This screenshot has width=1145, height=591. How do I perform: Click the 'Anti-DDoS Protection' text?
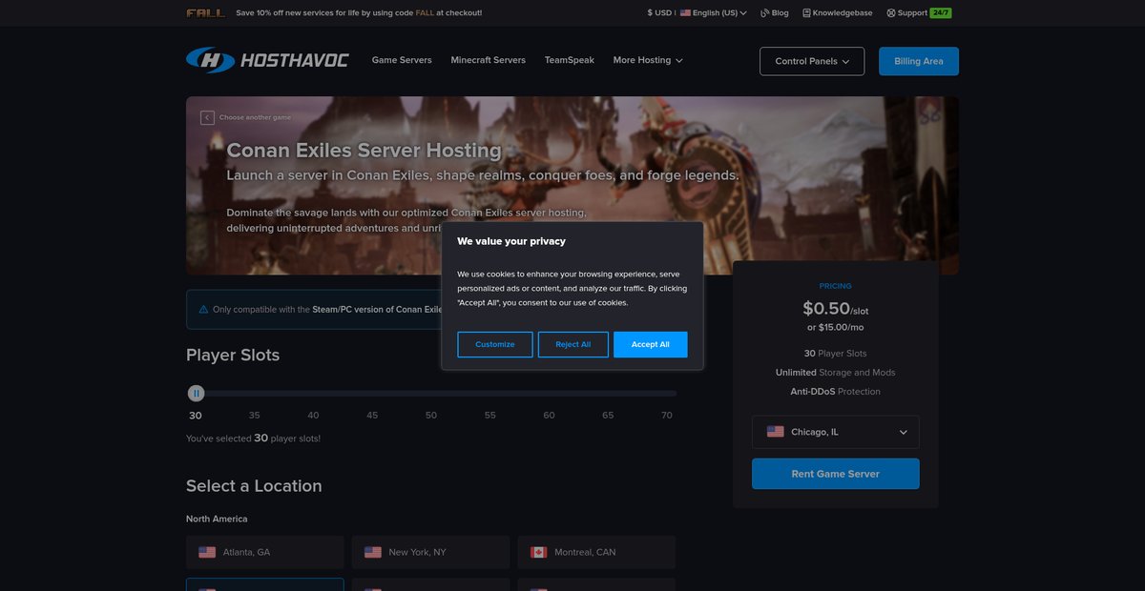(836, 392)
